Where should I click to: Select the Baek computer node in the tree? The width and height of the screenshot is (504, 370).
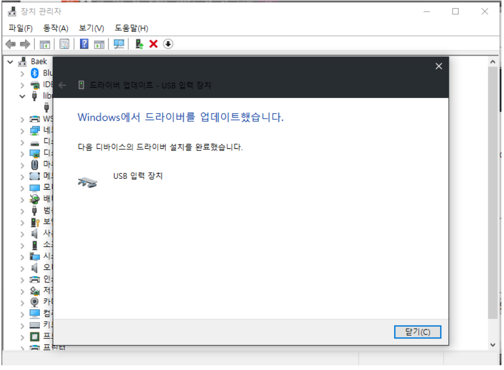coord(40,61)
